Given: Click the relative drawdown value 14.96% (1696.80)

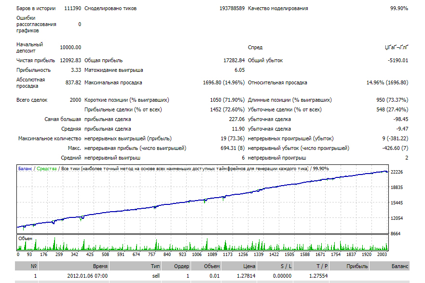Looking at the screenshot, I should click(387, 82).
